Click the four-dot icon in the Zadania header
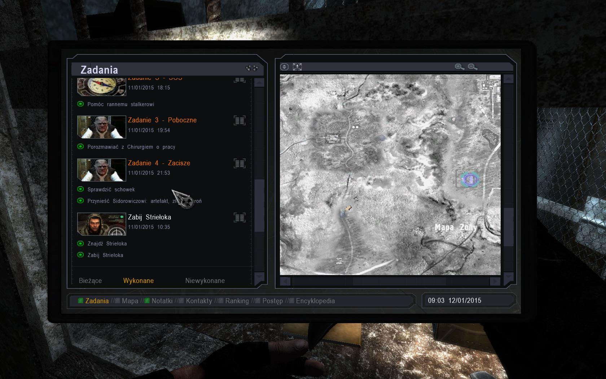Viewport: 606px width, 379px height. click(x=252, y=68)
